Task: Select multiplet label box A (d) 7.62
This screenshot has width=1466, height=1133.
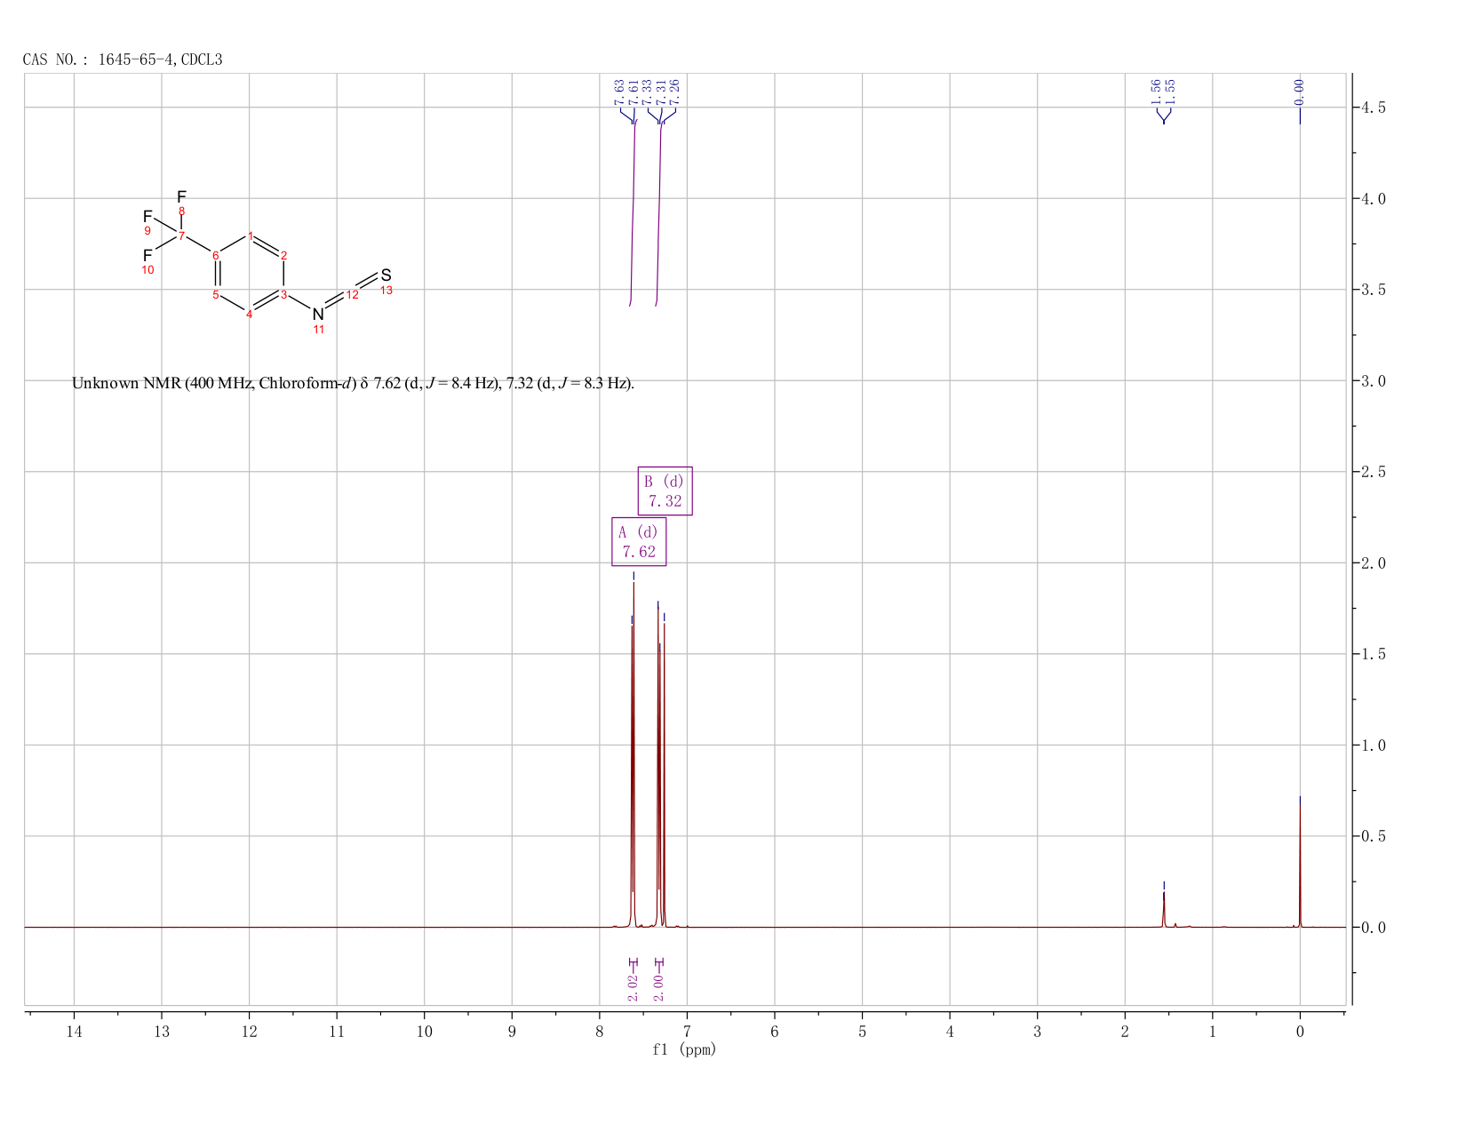Action: 639,541
